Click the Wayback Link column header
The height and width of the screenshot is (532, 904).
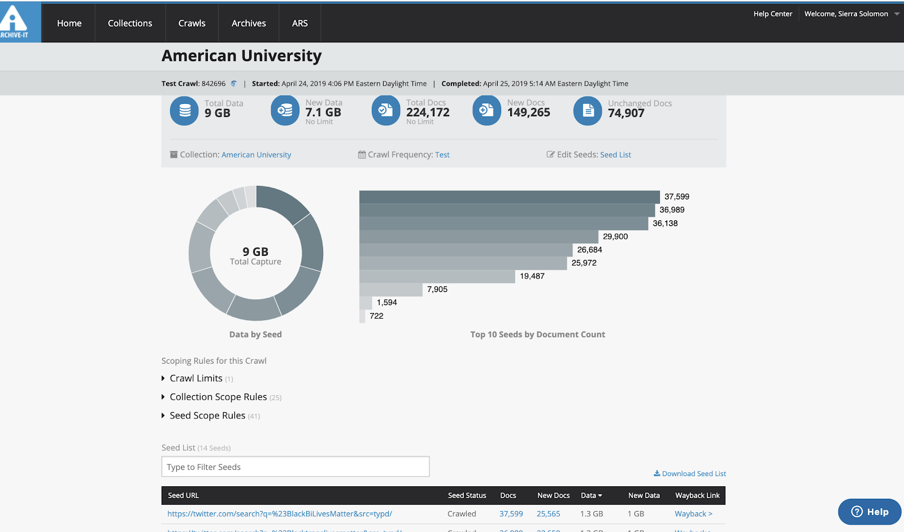point(697,495)
